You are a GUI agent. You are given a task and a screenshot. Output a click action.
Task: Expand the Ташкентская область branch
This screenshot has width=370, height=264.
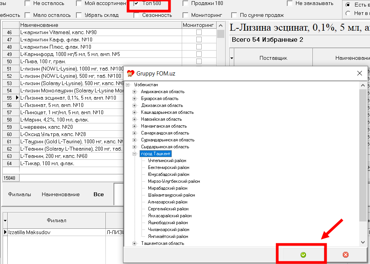134,243
